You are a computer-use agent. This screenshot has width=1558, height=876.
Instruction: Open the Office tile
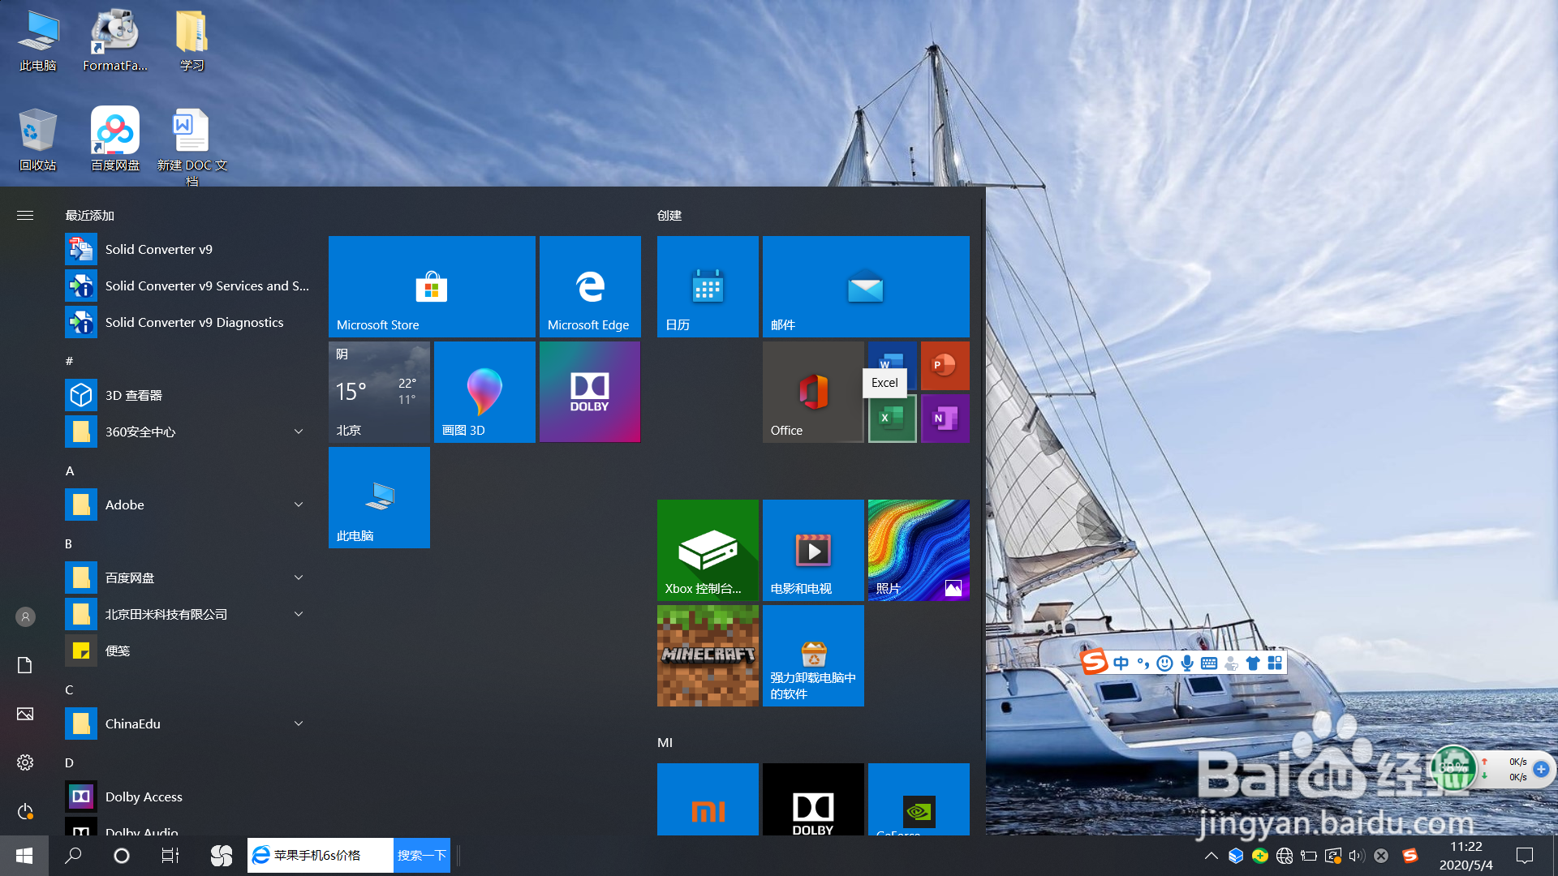click(x=813, y=392)
